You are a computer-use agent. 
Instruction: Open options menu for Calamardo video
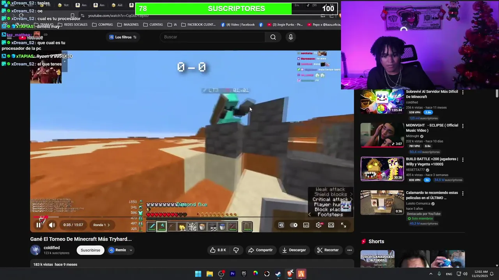(463, 193)
